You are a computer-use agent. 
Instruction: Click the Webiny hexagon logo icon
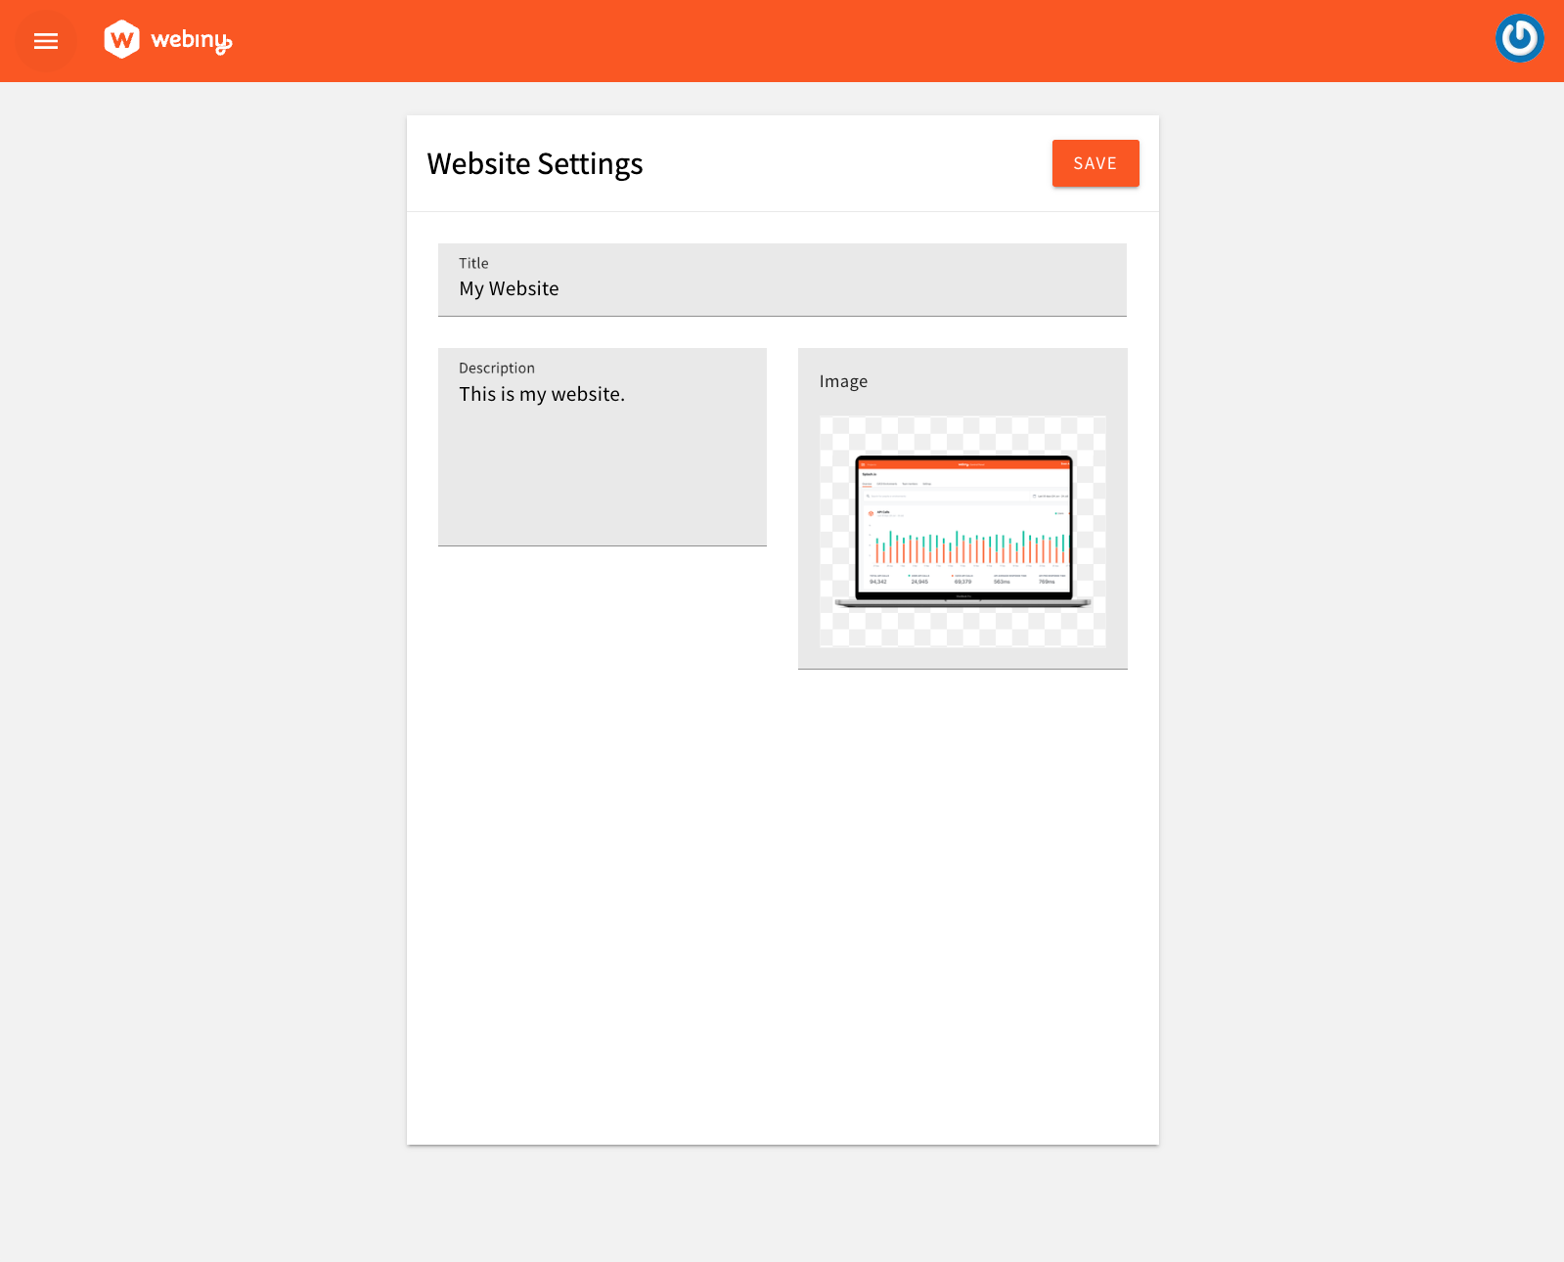(x=122, y=40)
